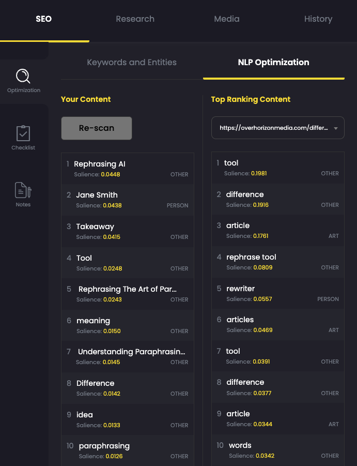Click the Re-scan button
357x466 pixels.
[97, 128]
